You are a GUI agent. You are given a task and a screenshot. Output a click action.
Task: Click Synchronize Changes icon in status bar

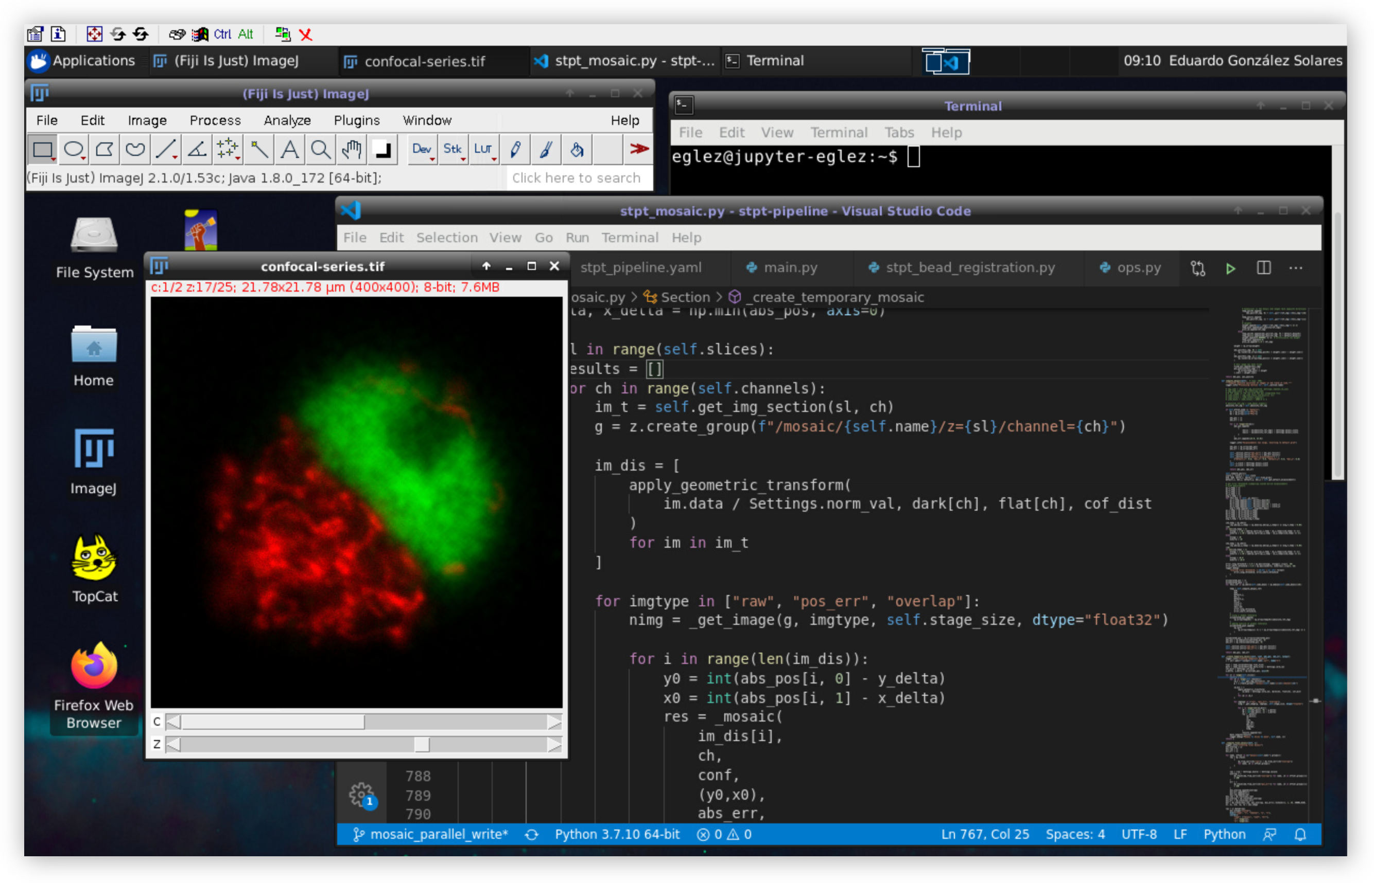tap(532, 835)
